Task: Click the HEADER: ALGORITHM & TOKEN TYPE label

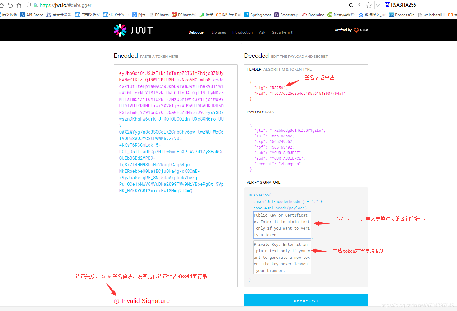Action: point(279,69)
